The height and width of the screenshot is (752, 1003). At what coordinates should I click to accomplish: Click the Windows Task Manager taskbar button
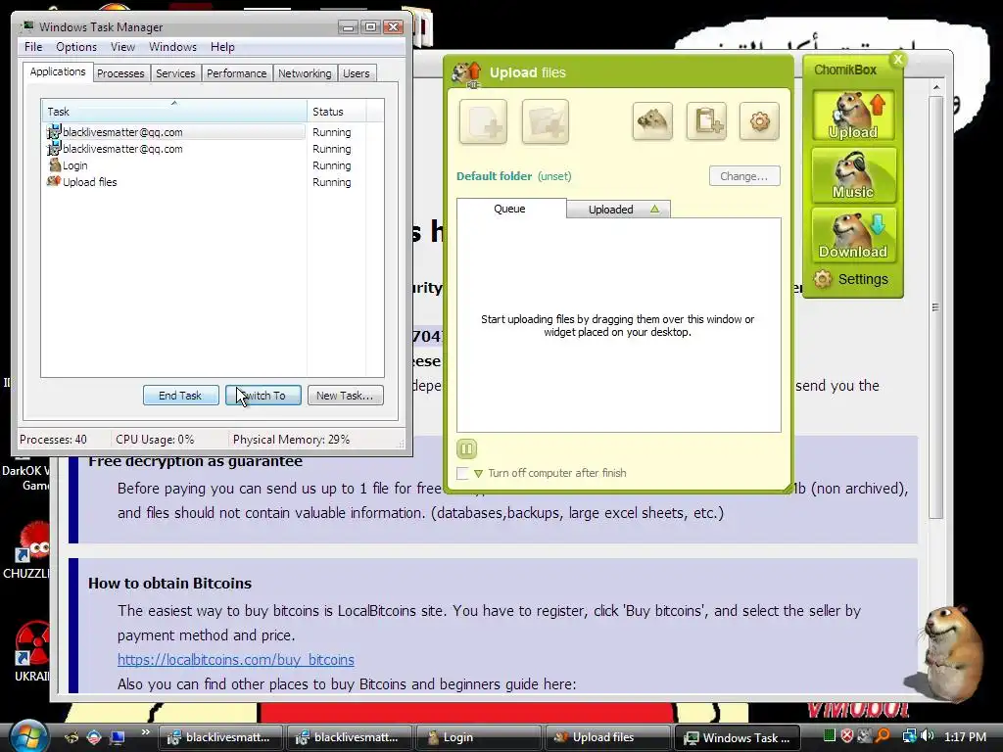pyautogui.click(x=737, y=737)
